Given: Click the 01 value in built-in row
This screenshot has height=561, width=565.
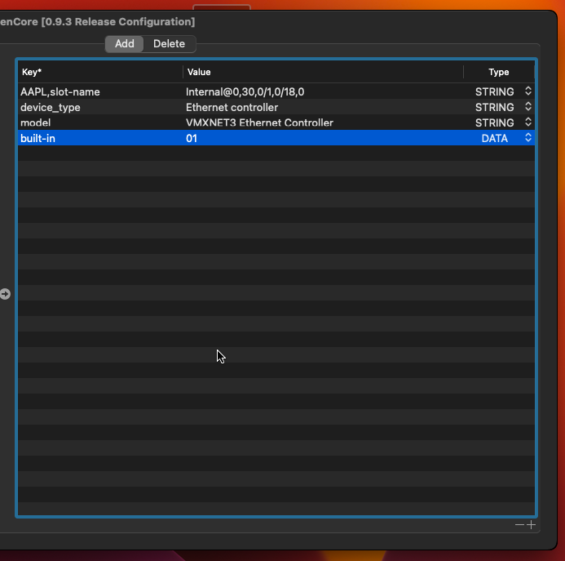Looking at the screenshot, I should 192,138.
